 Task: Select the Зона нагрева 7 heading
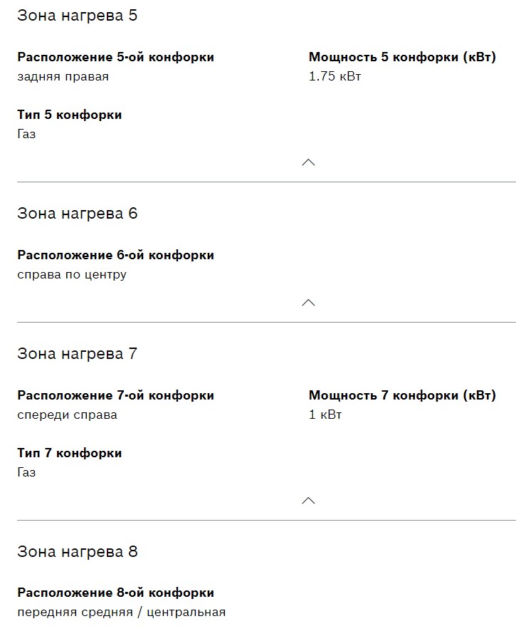78,354
